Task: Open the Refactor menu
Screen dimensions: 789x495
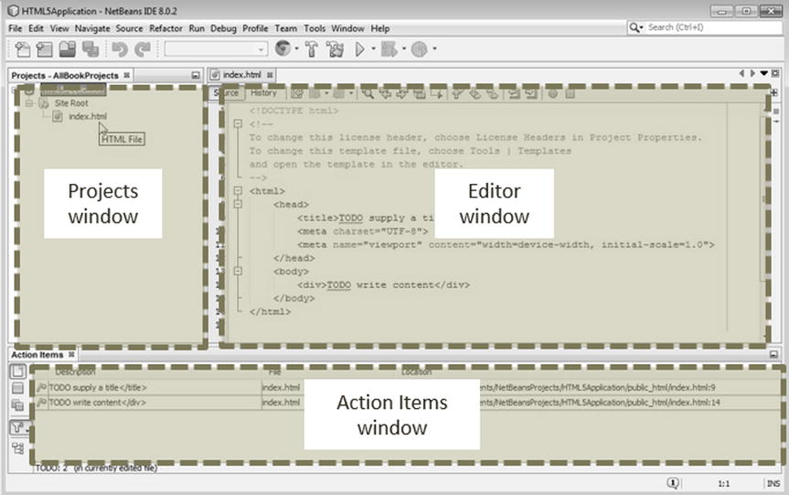Action: [x=165, y=28]
